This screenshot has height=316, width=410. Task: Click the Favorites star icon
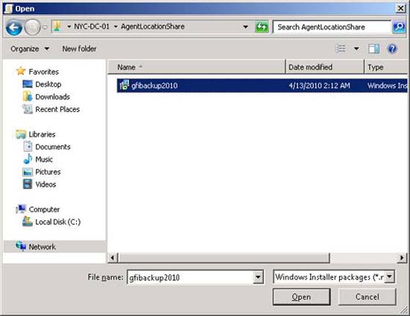tap(21, 71)
